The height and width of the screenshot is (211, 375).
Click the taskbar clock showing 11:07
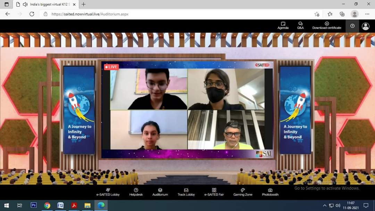[x=351, y=205]
